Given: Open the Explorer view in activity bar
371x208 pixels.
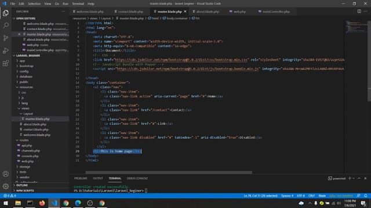Looking at the screenshot, I should click(6, 13).
